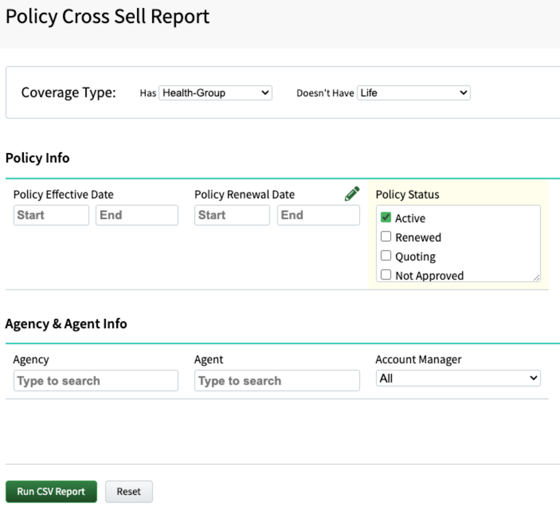Uncheck the Active policy status
The height and width of the screenshot is (518, 560).
(386, 218)
